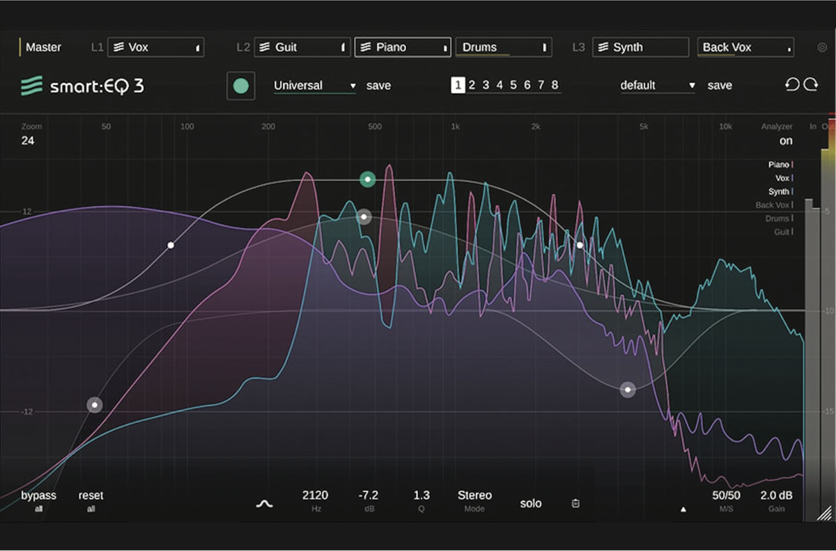Click the Vox track's layer icon
The image size is (836, 551).
119,47
